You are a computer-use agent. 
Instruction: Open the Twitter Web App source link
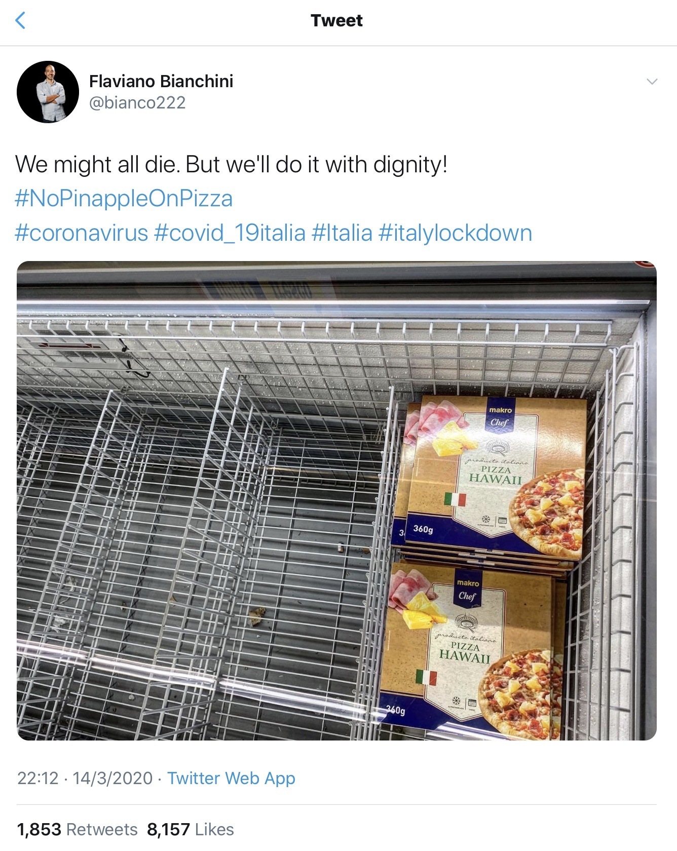tap(231, 778)
